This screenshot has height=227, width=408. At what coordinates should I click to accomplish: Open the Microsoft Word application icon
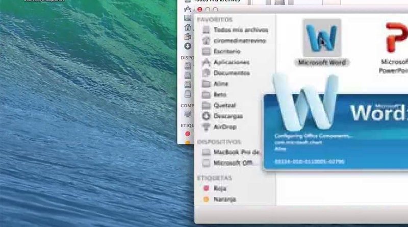[321, 39]
